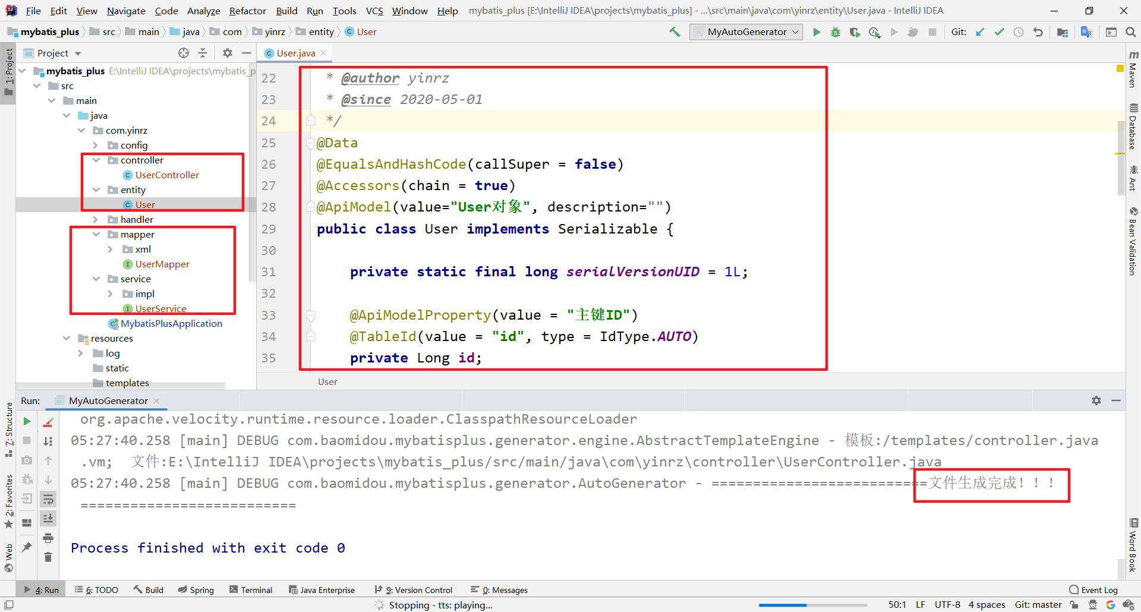Screen dimensions: 1141x612
Task: Open the Event Log button
Action: (x=1093, y=590)
